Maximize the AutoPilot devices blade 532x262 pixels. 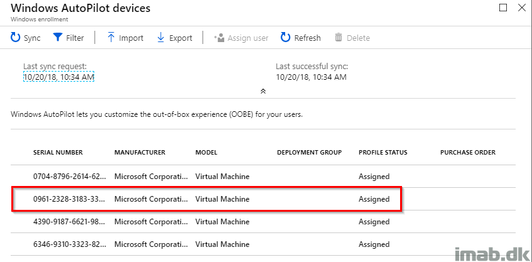[504, 8]
